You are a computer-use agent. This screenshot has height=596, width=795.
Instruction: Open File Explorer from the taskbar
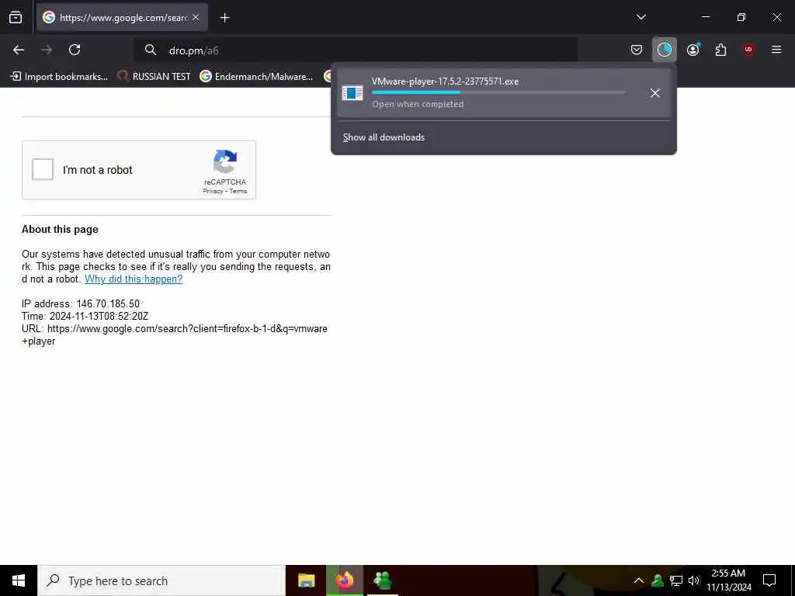point(306,580)
